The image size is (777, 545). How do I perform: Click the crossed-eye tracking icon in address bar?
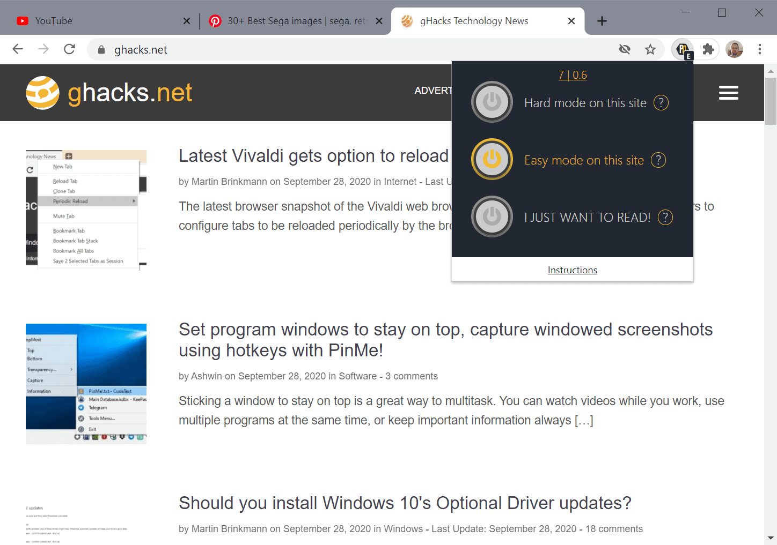click(625, 50)
